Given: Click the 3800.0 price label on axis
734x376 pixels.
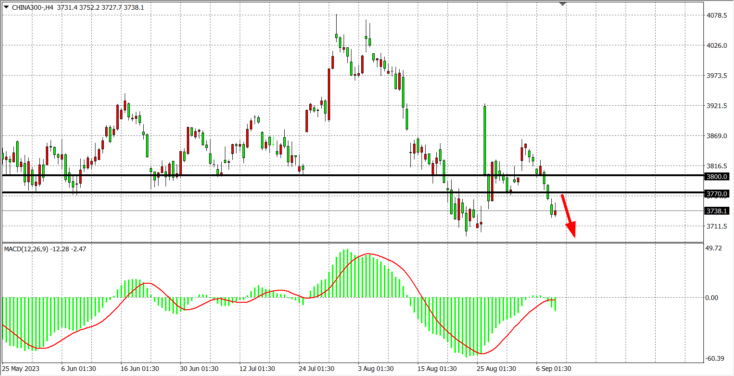Looking at the screenshot, I should [x=716, y=177].
